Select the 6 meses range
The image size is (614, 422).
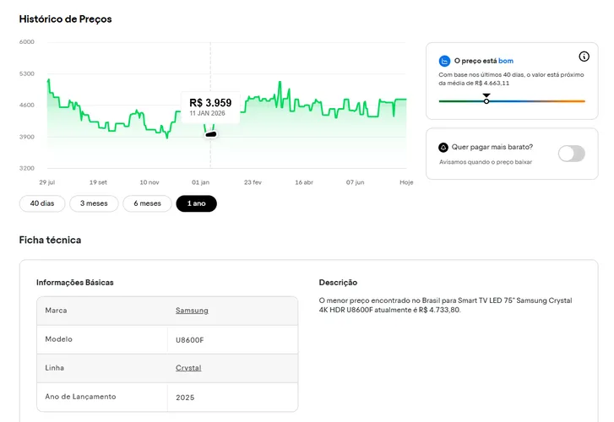(147, 203)
